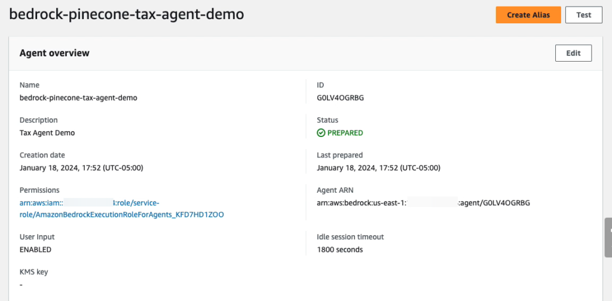Screen dimensions: 612x301
Task: Select the Agent ARN value text
Action: click(x=424, y=203)
